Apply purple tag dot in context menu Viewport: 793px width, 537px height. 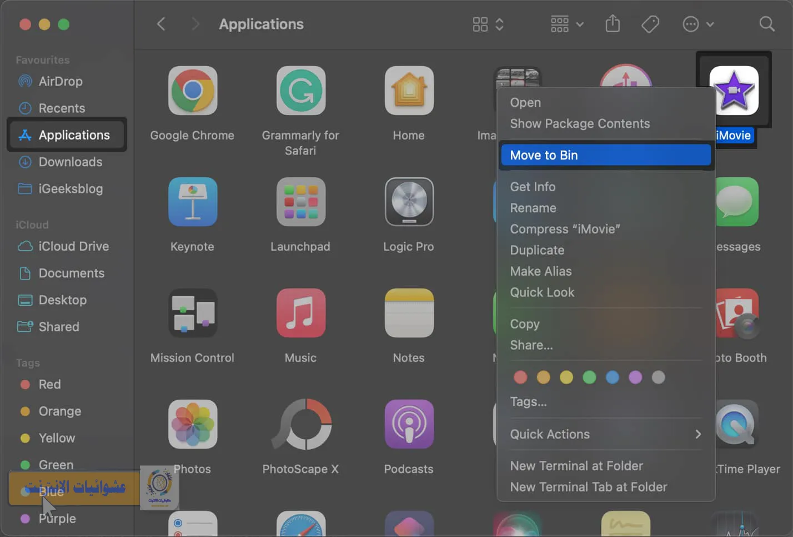point(635,377)
